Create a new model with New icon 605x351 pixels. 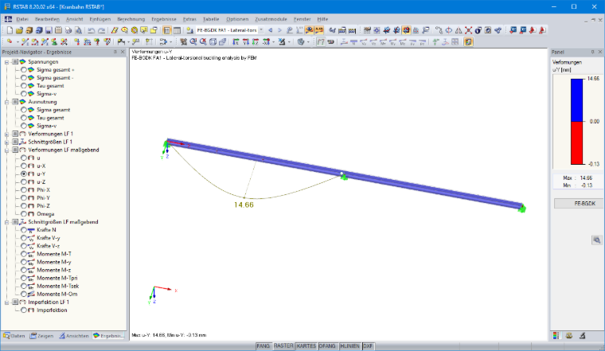tap(10, 30)
